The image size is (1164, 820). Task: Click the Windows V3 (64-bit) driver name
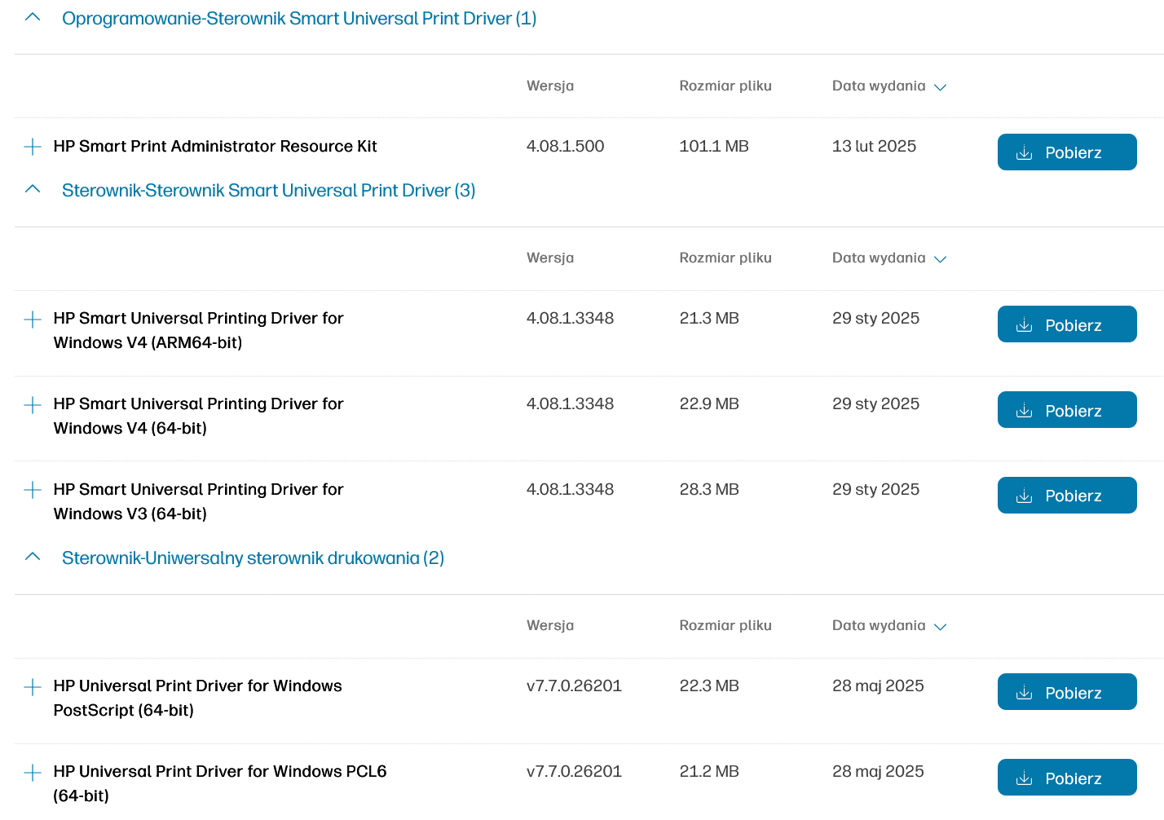pos(199,501)
